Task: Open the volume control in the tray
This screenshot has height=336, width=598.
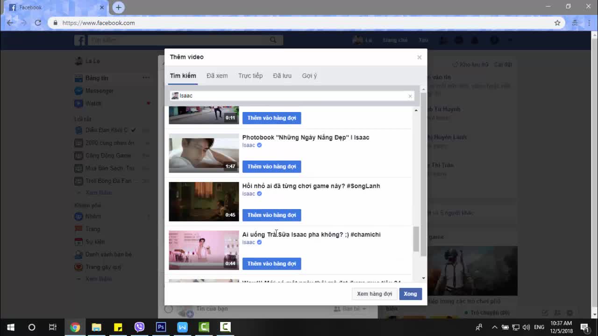Action: (x=527, y=327)
